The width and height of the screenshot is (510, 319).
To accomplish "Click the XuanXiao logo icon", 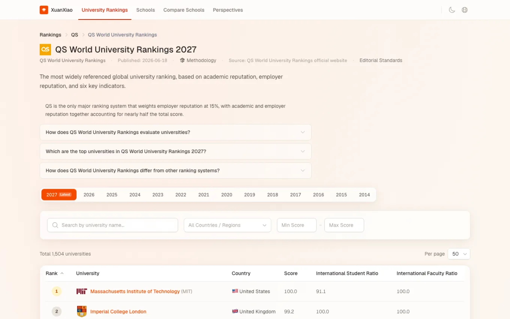I will tap(44, 10).
